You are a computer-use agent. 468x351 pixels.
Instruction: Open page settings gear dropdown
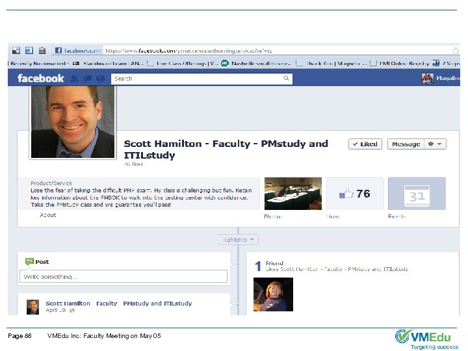point(435,144)
